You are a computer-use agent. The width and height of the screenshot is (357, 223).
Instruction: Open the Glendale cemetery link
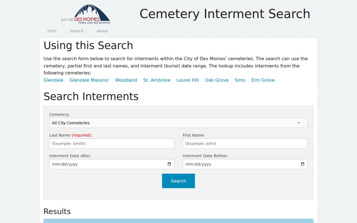click(x=54, y=80)
